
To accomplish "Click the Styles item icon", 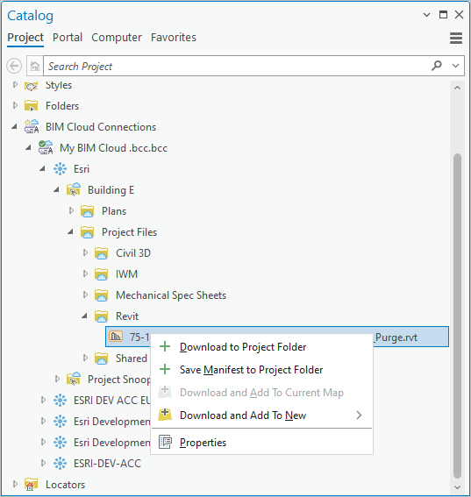I will point(31,85).
